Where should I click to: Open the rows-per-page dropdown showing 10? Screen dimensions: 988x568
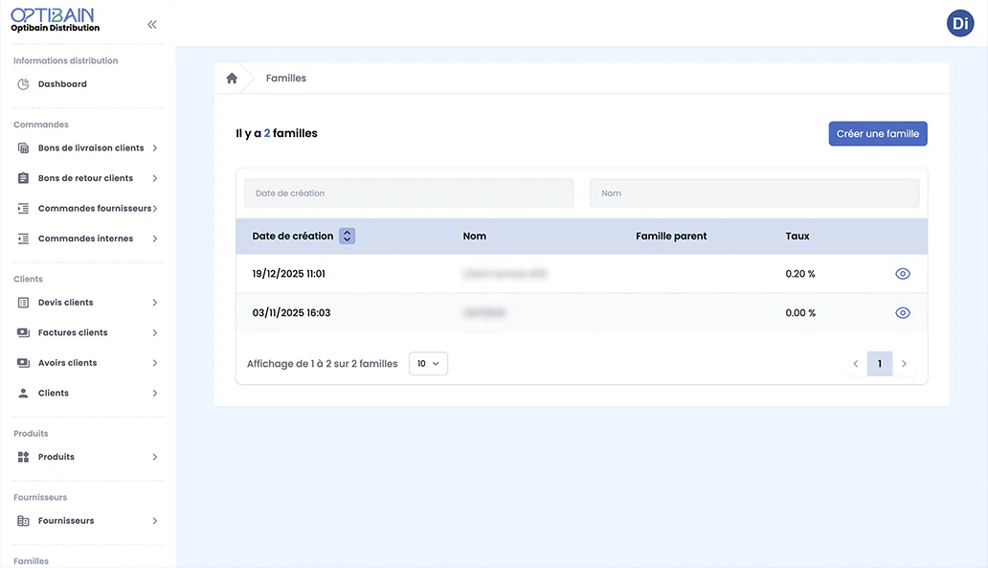point(429,364)
